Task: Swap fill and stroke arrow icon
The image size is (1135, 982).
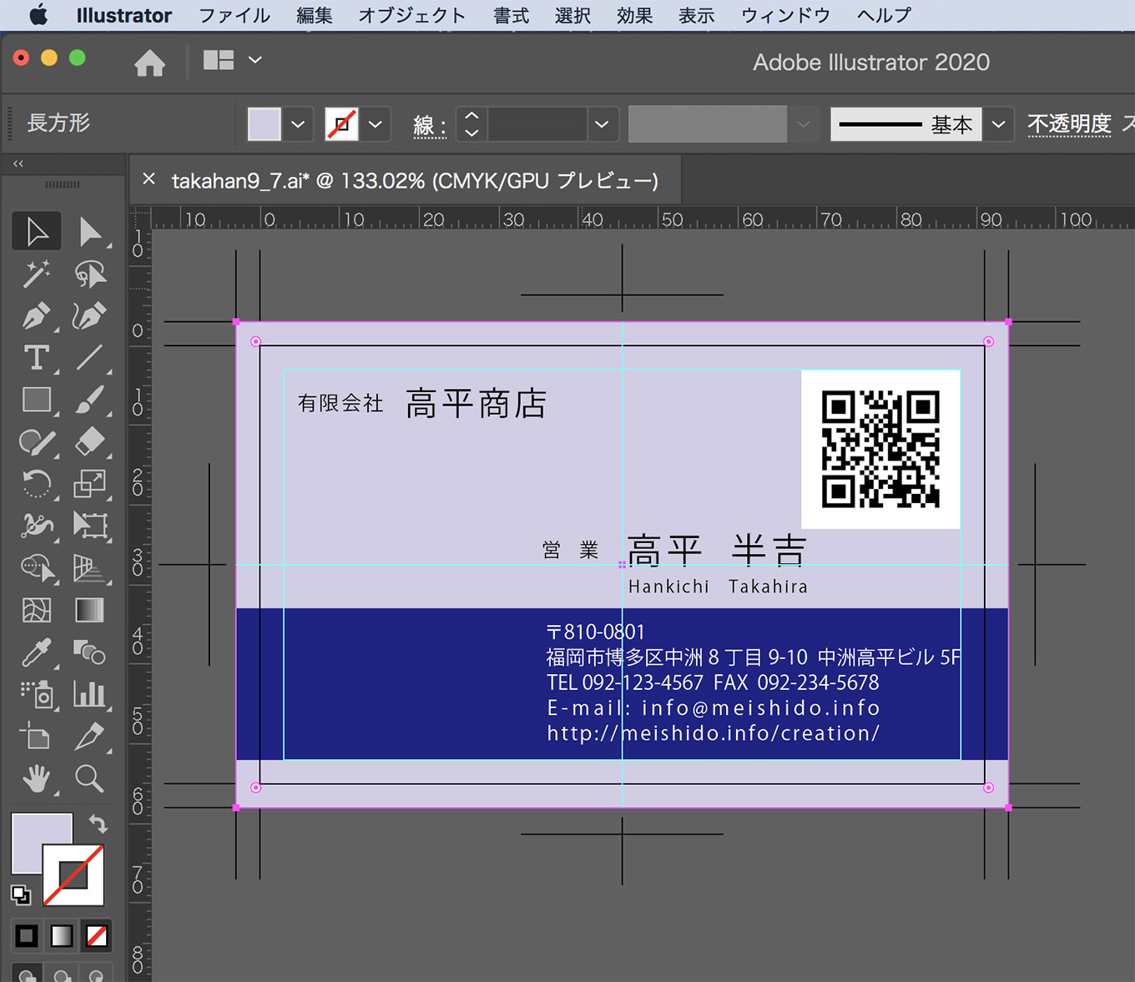Action: coord(98,823)
